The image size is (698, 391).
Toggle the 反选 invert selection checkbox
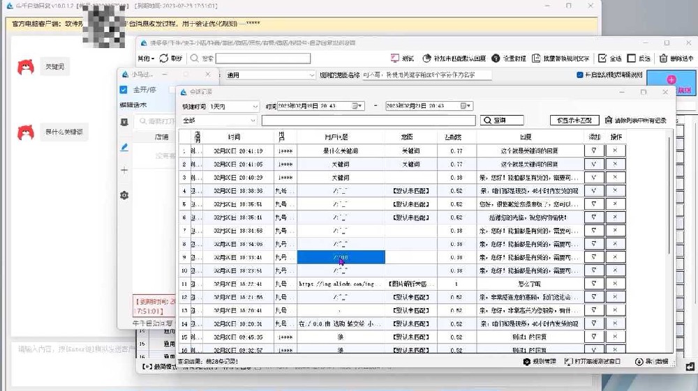click(632, 59)
